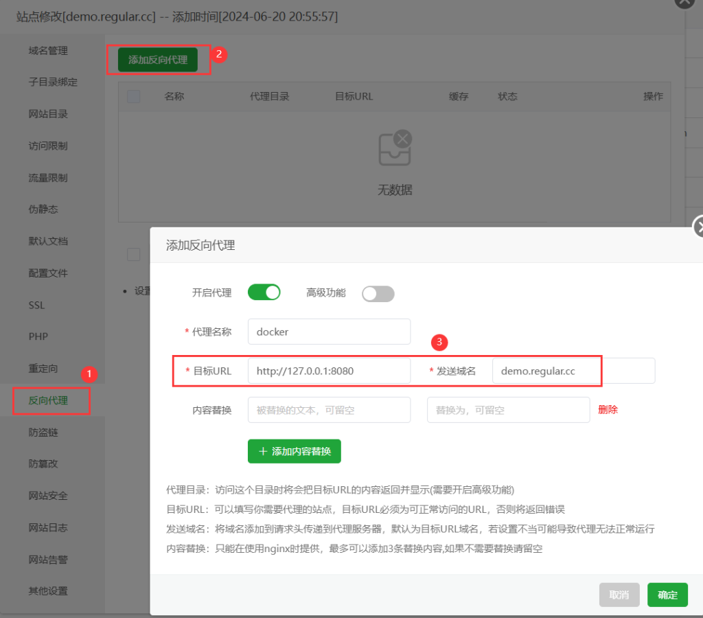This screenshot has height=618, width=703.
Task: Click the 发送域名 input field
Action: 573,371
